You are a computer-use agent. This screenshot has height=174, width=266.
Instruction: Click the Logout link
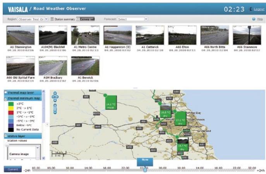coord(259,8)
